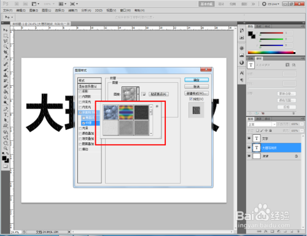
Task: Select the Crop tool
Action: point(6,52)
